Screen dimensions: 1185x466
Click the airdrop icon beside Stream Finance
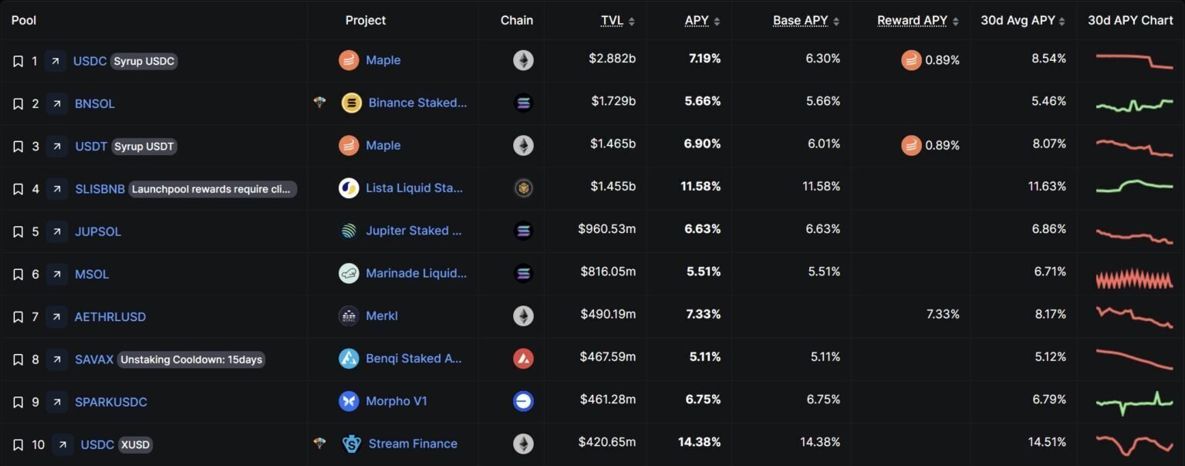click(319, 444)
